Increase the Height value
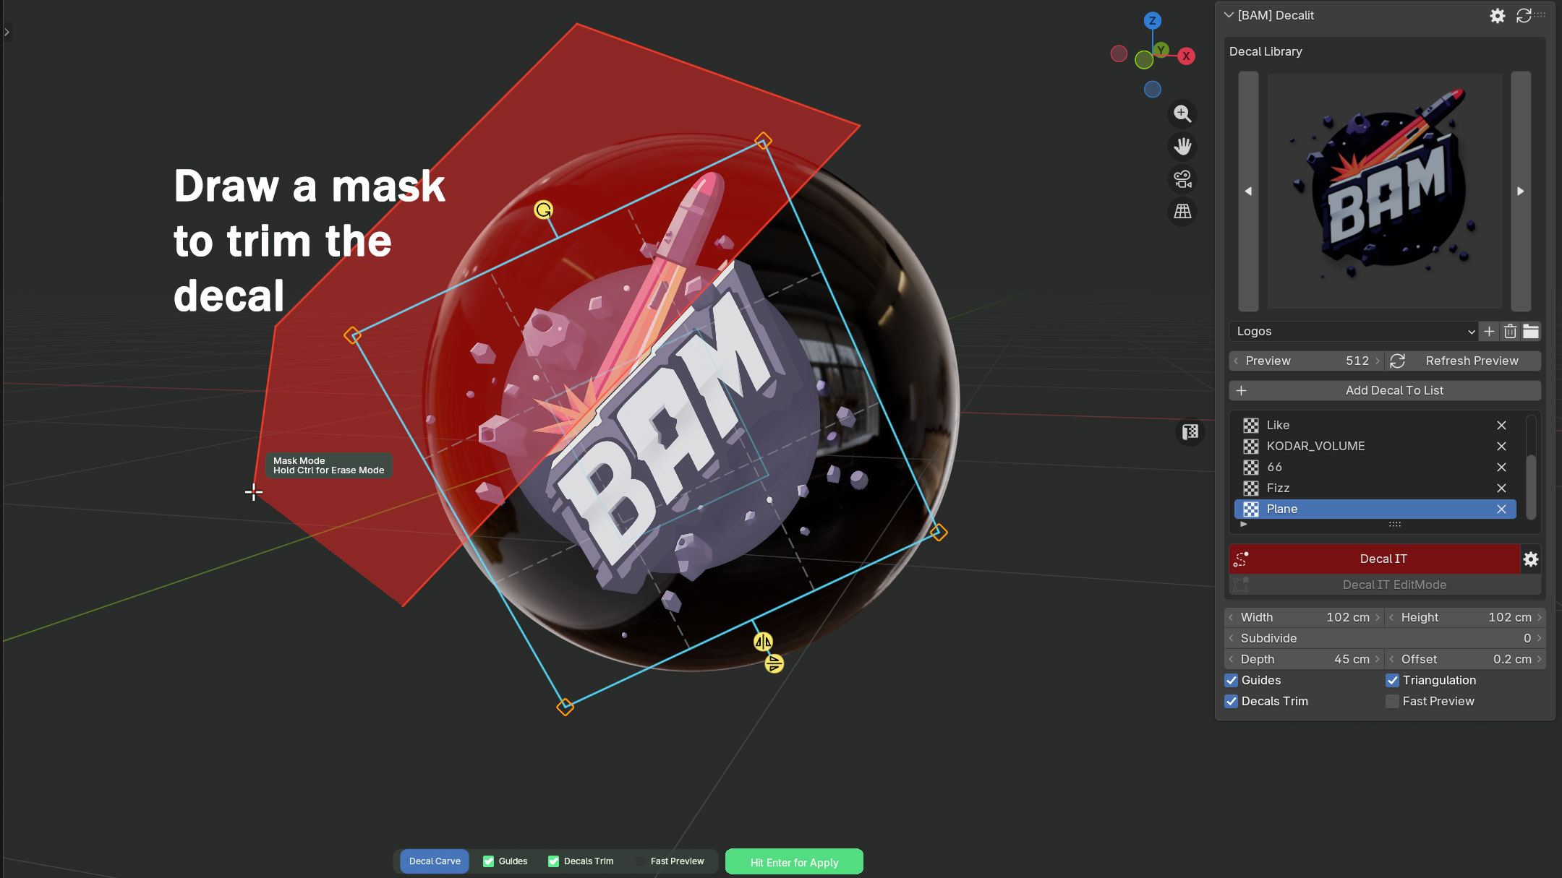Image resolution: width=1562 pixels, height=878 pixels. pos(1540,618)
